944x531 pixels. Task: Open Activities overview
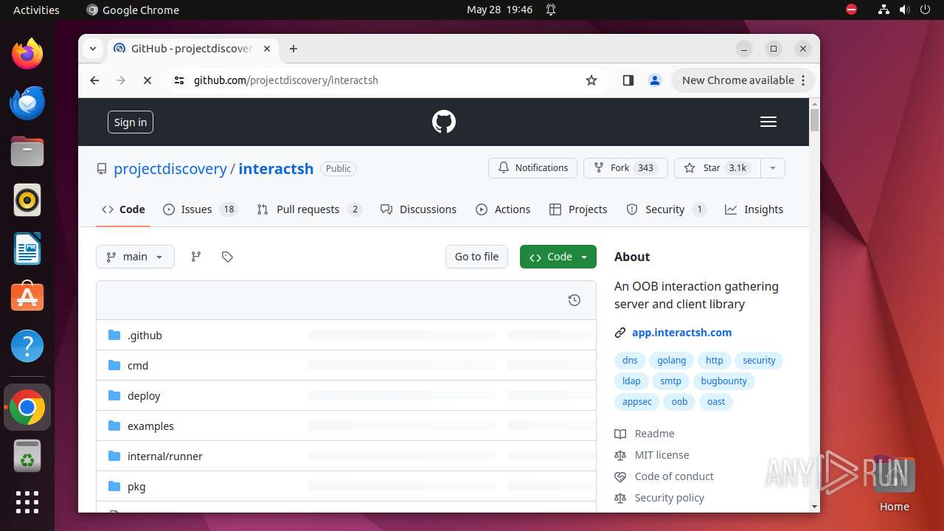[36, 10]
